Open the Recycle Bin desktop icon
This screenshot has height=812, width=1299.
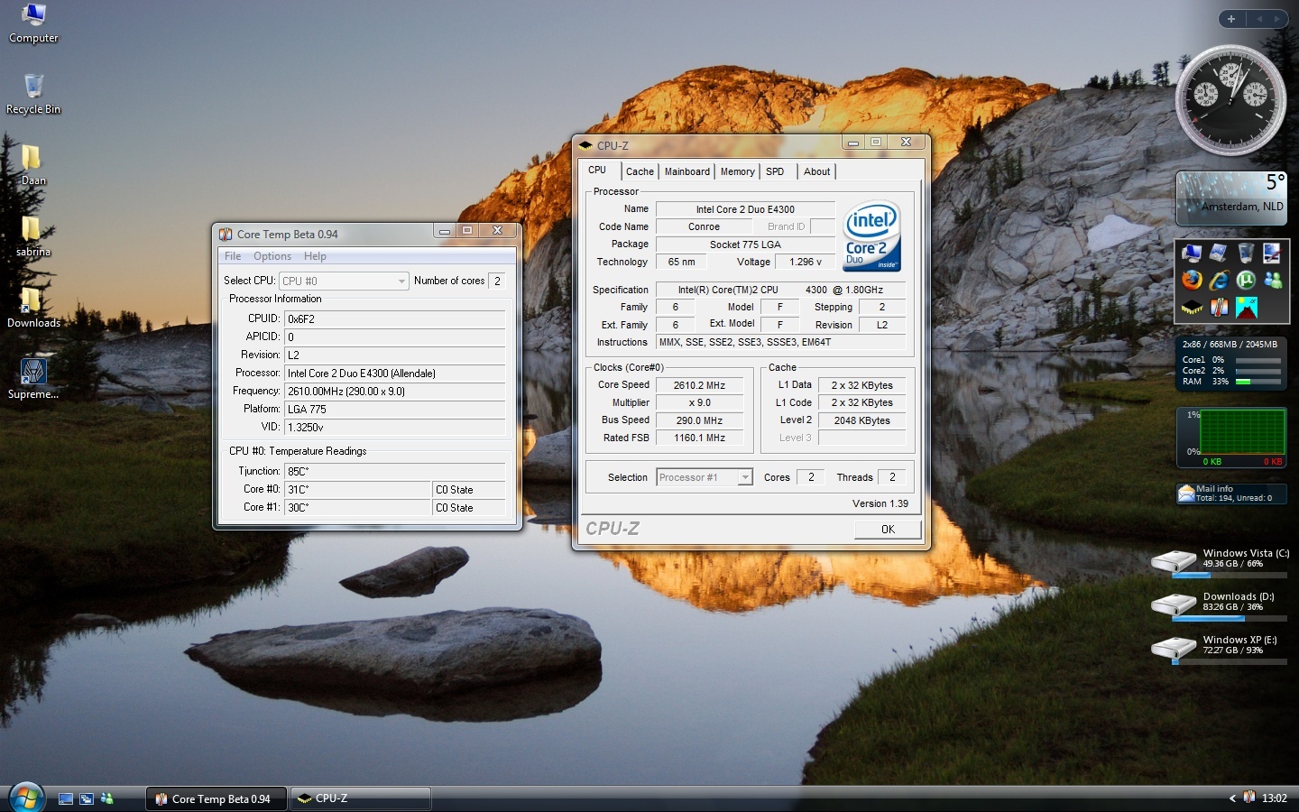point(33,94)
